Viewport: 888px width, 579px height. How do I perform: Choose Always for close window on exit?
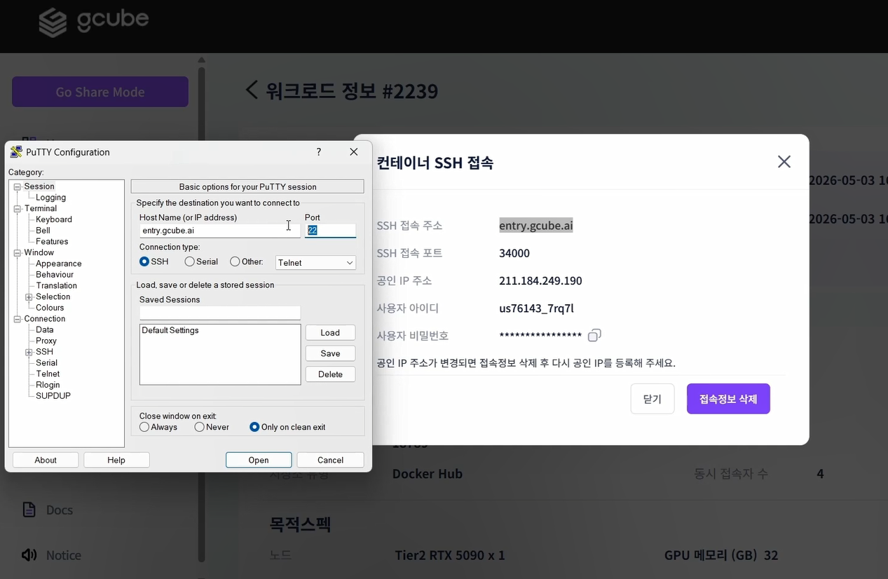144,427
